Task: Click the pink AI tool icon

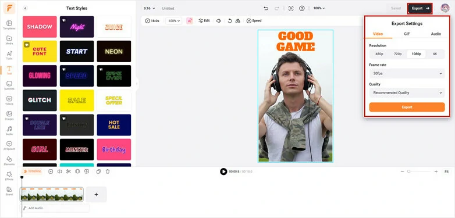Action: [190, 21]
